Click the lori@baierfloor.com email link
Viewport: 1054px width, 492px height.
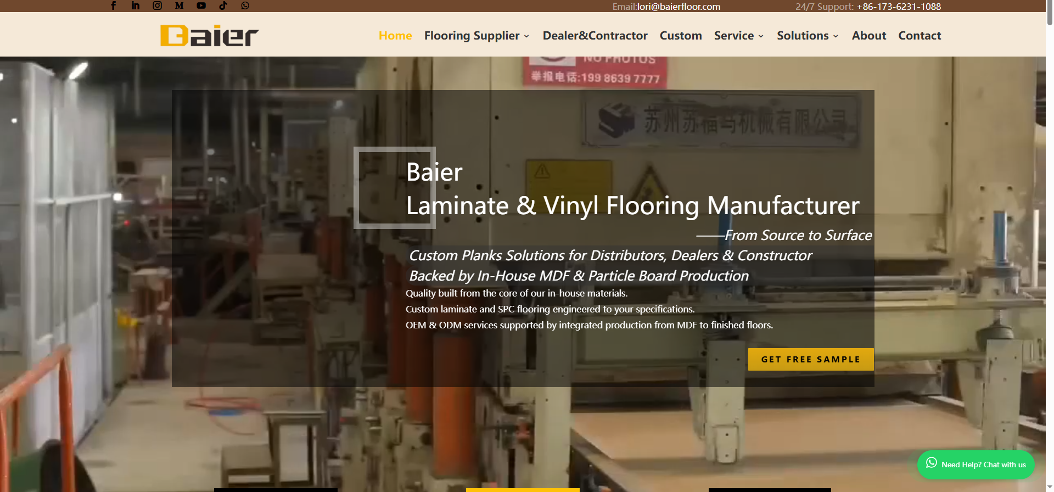pos(679,7)
